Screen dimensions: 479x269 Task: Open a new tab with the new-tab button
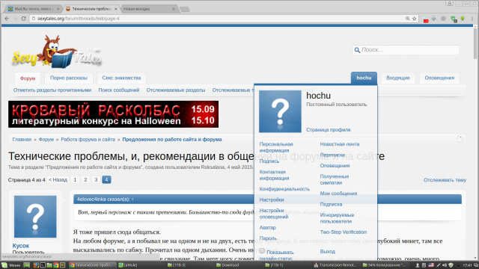coord(185,9)
